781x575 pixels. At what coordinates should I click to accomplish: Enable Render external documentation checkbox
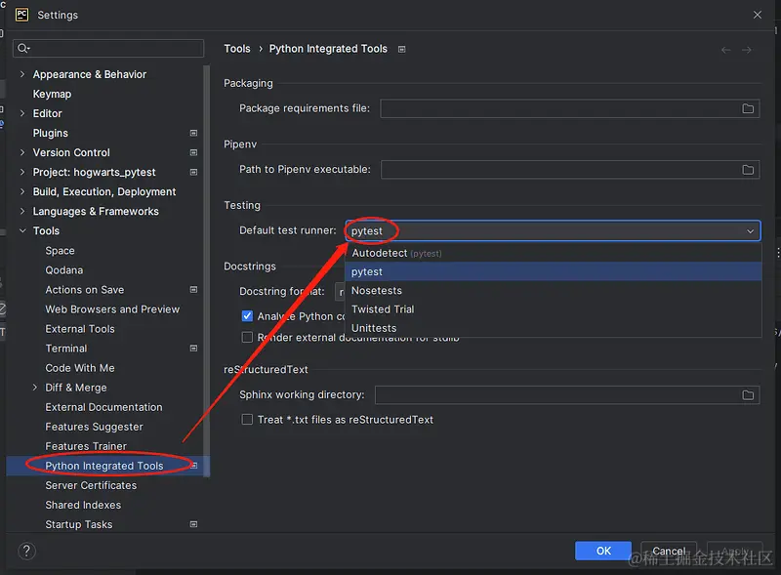tap(247, 338)
